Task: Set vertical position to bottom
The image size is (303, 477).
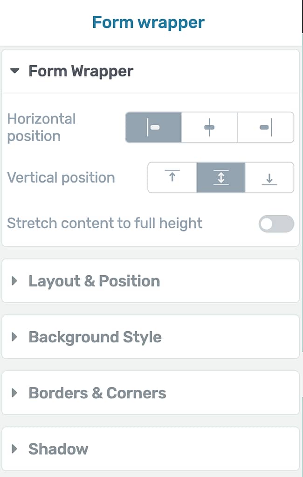Action: point(269,177)
